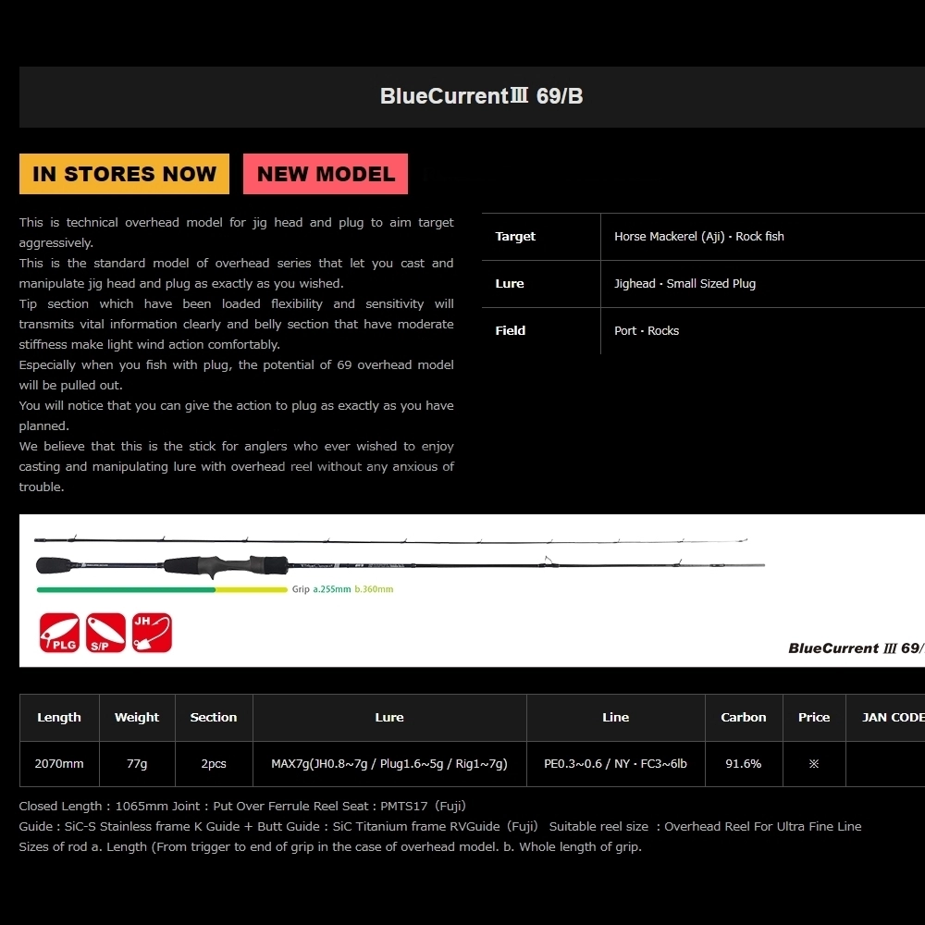Click the Weight column header

tap(137, 718)
